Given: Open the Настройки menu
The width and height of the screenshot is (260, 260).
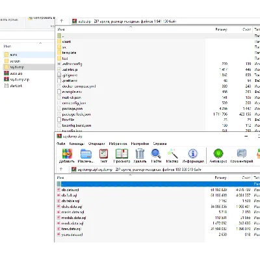Looking at the screenshot, I should point(140,144).
